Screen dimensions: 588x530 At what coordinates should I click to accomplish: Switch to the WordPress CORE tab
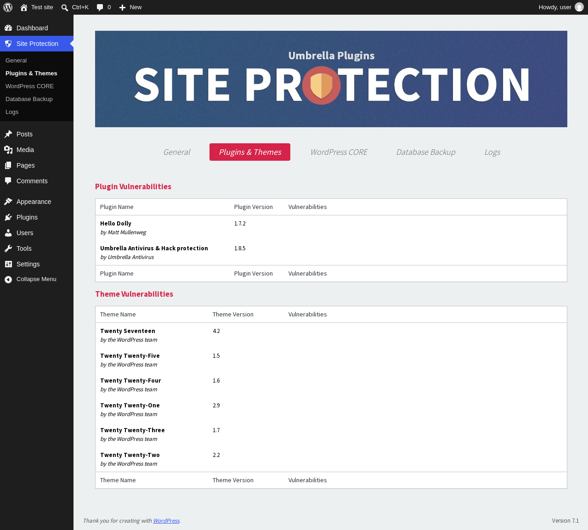[339, 152]
